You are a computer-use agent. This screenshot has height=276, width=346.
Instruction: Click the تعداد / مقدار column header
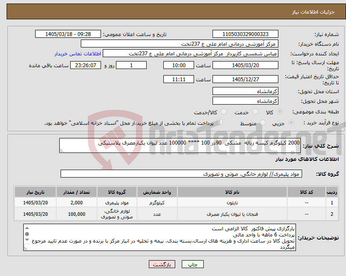click(x=76, y=192)
